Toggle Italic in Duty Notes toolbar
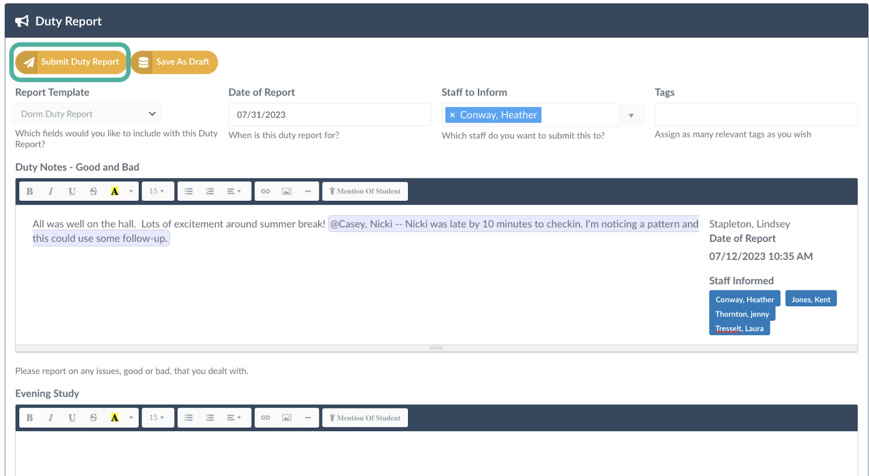This screenshot has width=869, height=476. [x=51, y=191]
